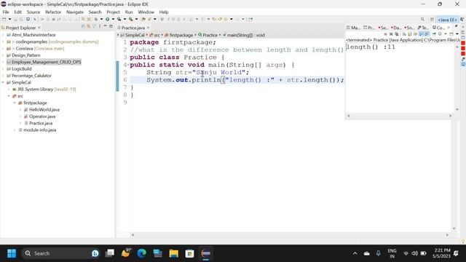466x262 pixels.
Task: Click Remove Launch icon in Console
Action: (x=391, y=34)
